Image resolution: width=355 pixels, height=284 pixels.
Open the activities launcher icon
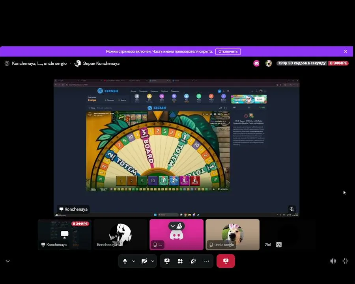(180, 261)
